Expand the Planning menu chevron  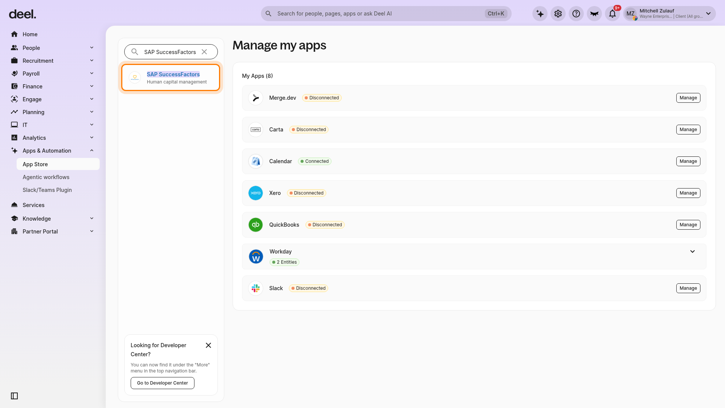pyautogui.click(x=92, y=112)
